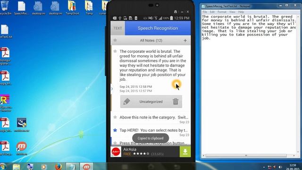Expand the side drawer chevron on phone screen
This screenshot has height=170, width=302.
point(112,89)
